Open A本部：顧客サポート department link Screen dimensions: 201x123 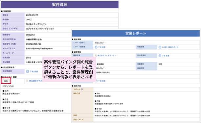pyautogui.click(x=170, y=47)
